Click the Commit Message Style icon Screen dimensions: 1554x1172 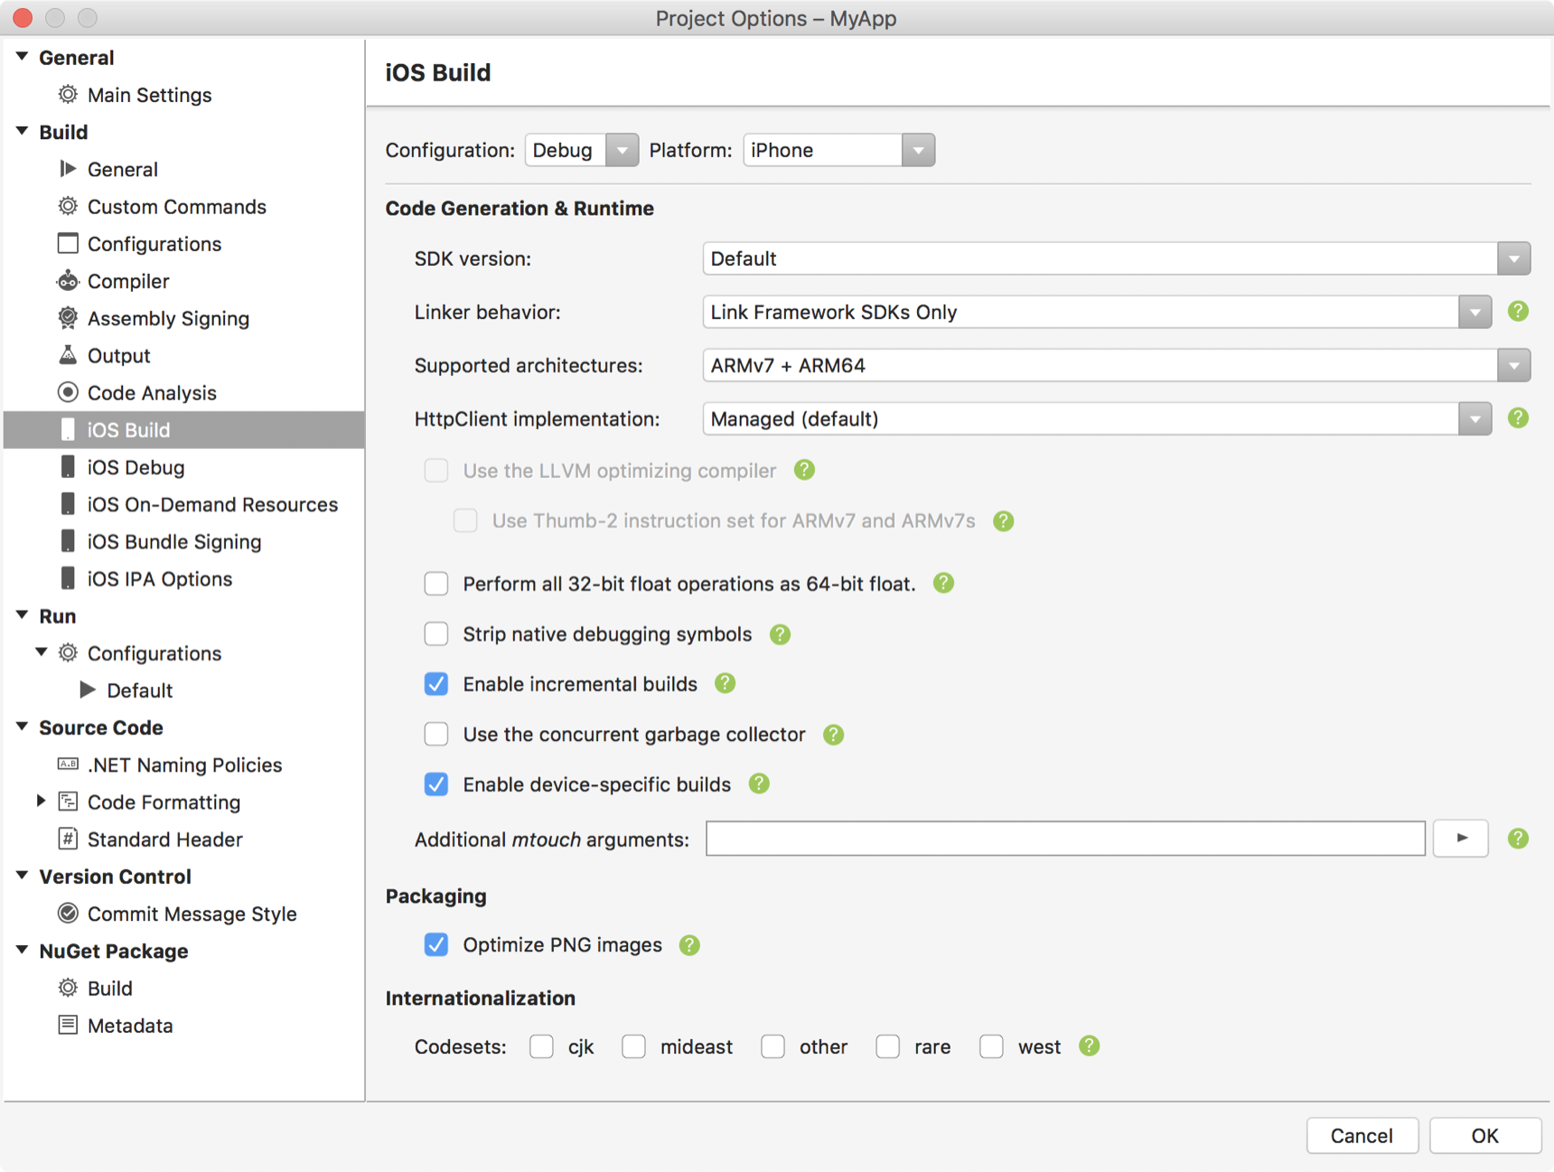point(68,914)
